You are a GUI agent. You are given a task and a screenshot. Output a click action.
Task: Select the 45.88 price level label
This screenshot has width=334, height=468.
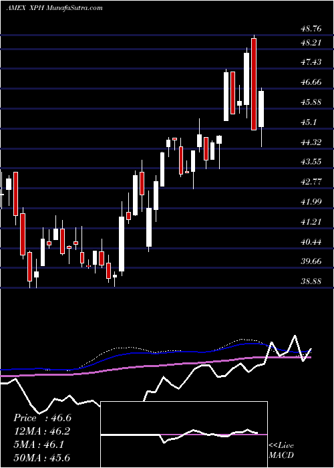point(311,102)
